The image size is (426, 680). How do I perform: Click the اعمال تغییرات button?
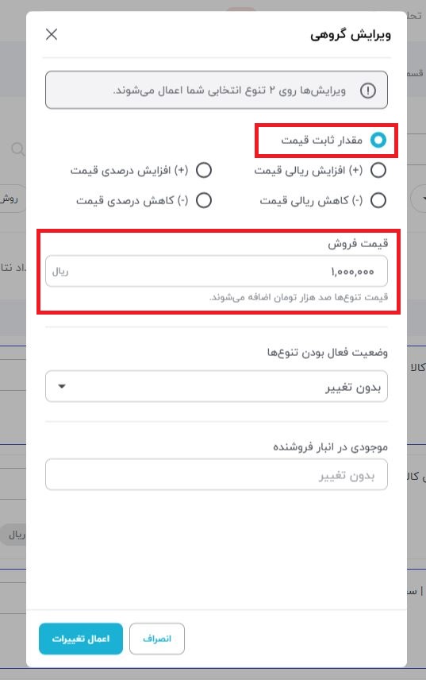pyautogui.click(x=81, y=639)
